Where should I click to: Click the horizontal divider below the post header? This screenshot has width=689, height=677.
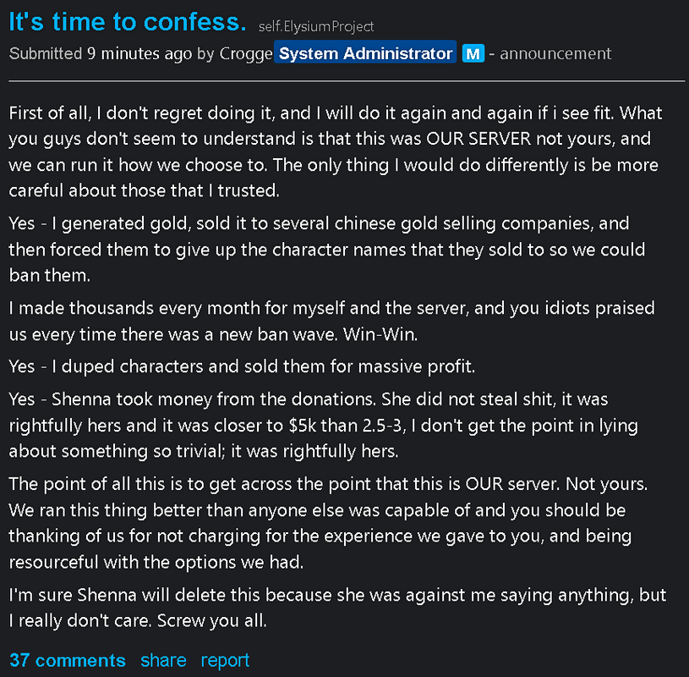pyautogui.click(x=347, y=81)
